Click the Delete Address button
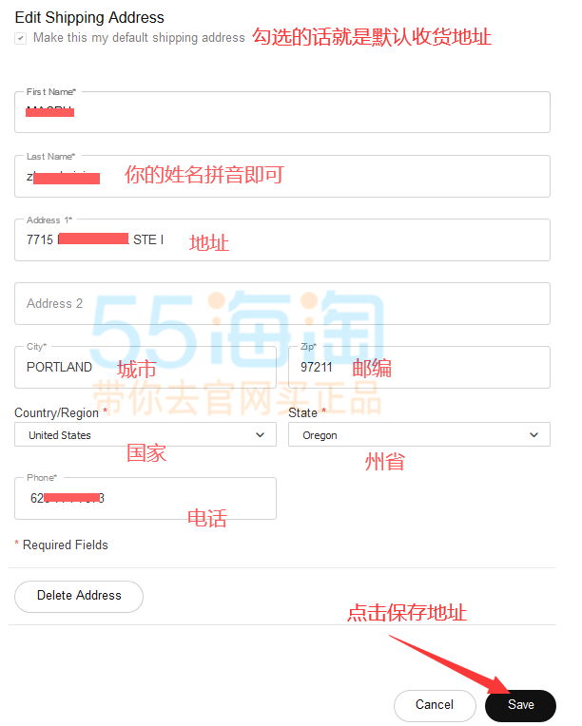This screenshot has width=582, height=726. (79, 597)
